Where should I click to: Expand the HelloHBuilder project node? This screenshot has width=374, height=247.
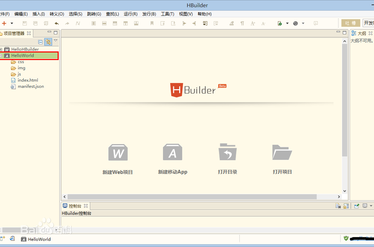pos(1,49)
